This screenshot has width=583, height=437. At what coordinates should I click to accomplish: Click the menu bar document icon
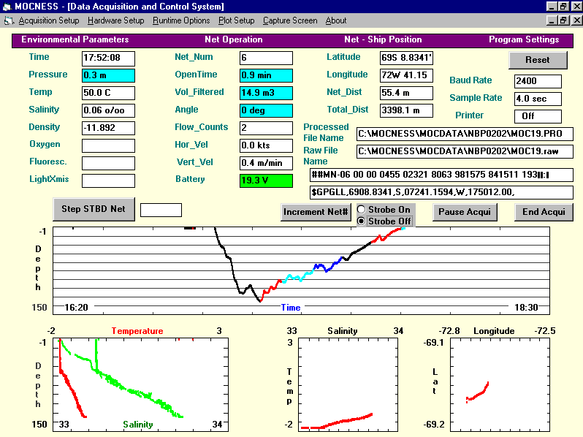tap(9, 21)
